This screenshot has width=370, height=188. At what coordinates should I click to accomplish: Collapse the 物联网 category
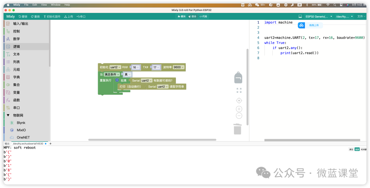tap(8, 115)
